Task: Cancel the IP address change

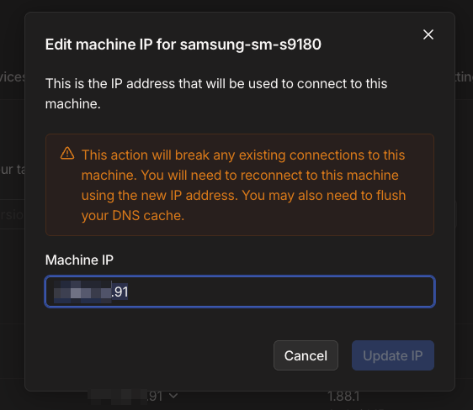Action: pyautogui.click(x=306, y=355)
